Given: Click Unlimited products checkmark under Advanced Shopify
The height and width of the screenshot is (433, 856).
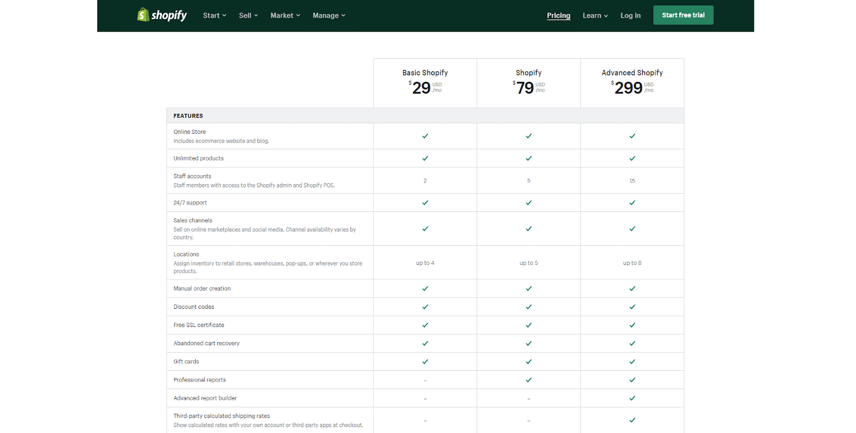Looking at the screenshot, I should coord(632,158).
